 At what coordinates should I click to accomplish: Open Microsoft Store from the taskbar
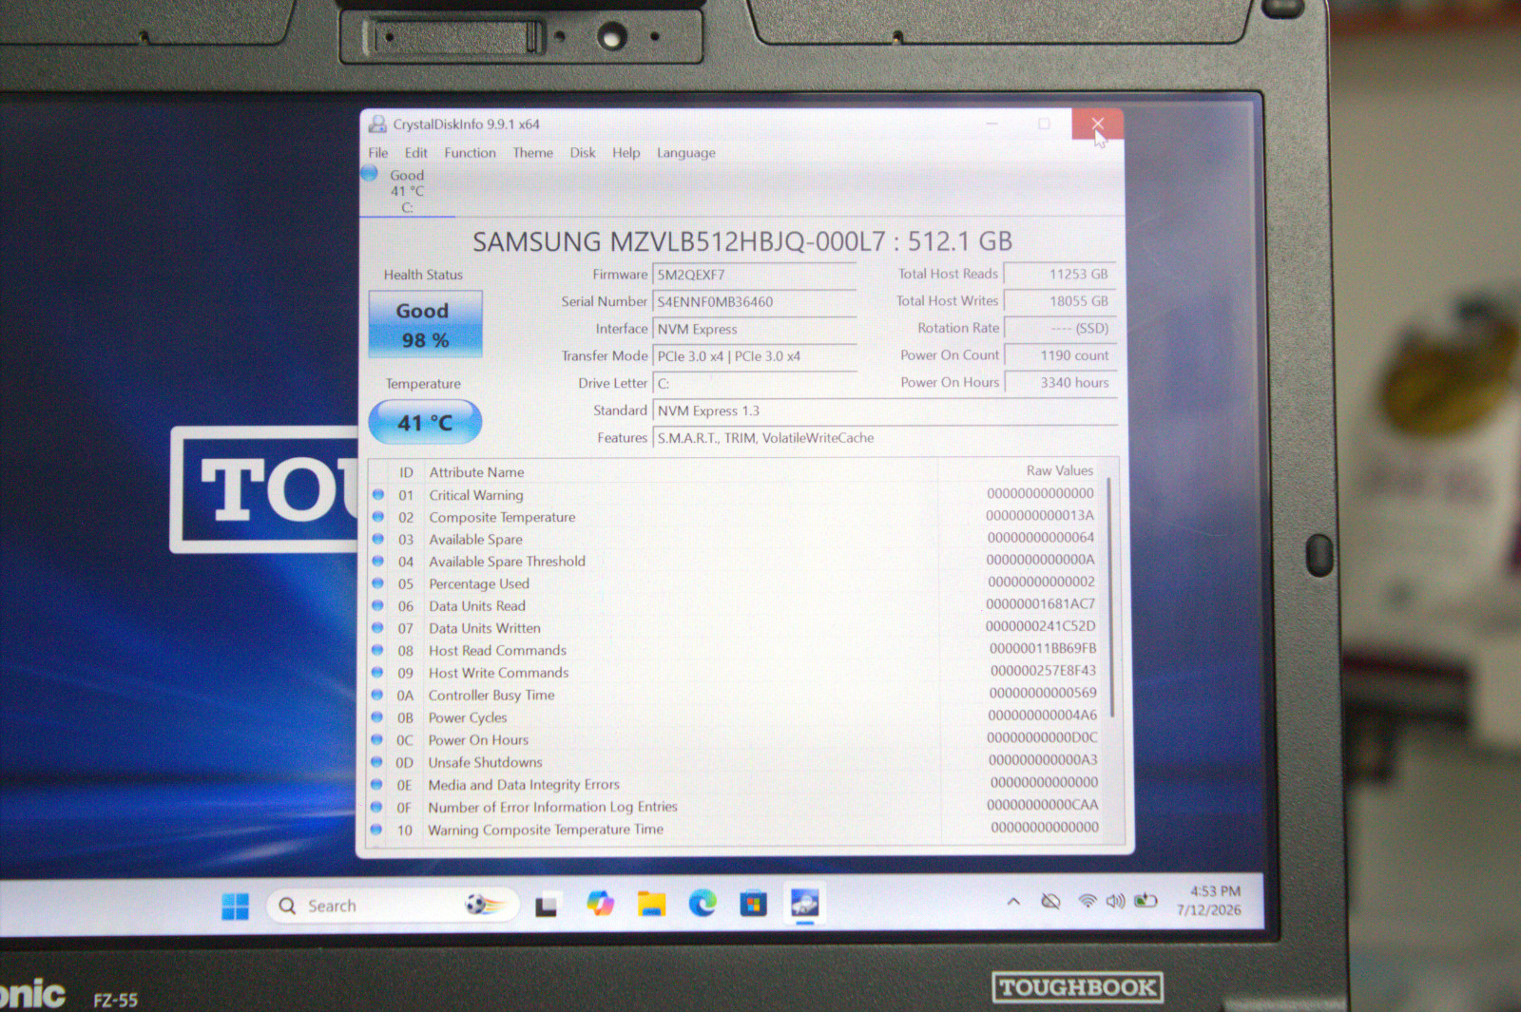[x=753, y=903]
